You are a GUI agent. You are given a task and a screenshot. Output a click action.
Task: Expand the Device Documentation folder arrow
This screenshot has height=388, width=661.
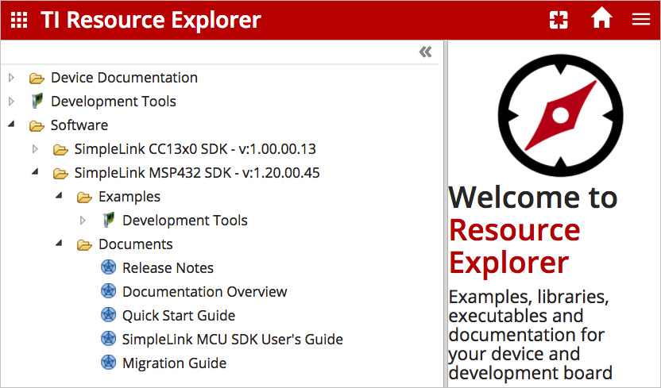point(11,78)
